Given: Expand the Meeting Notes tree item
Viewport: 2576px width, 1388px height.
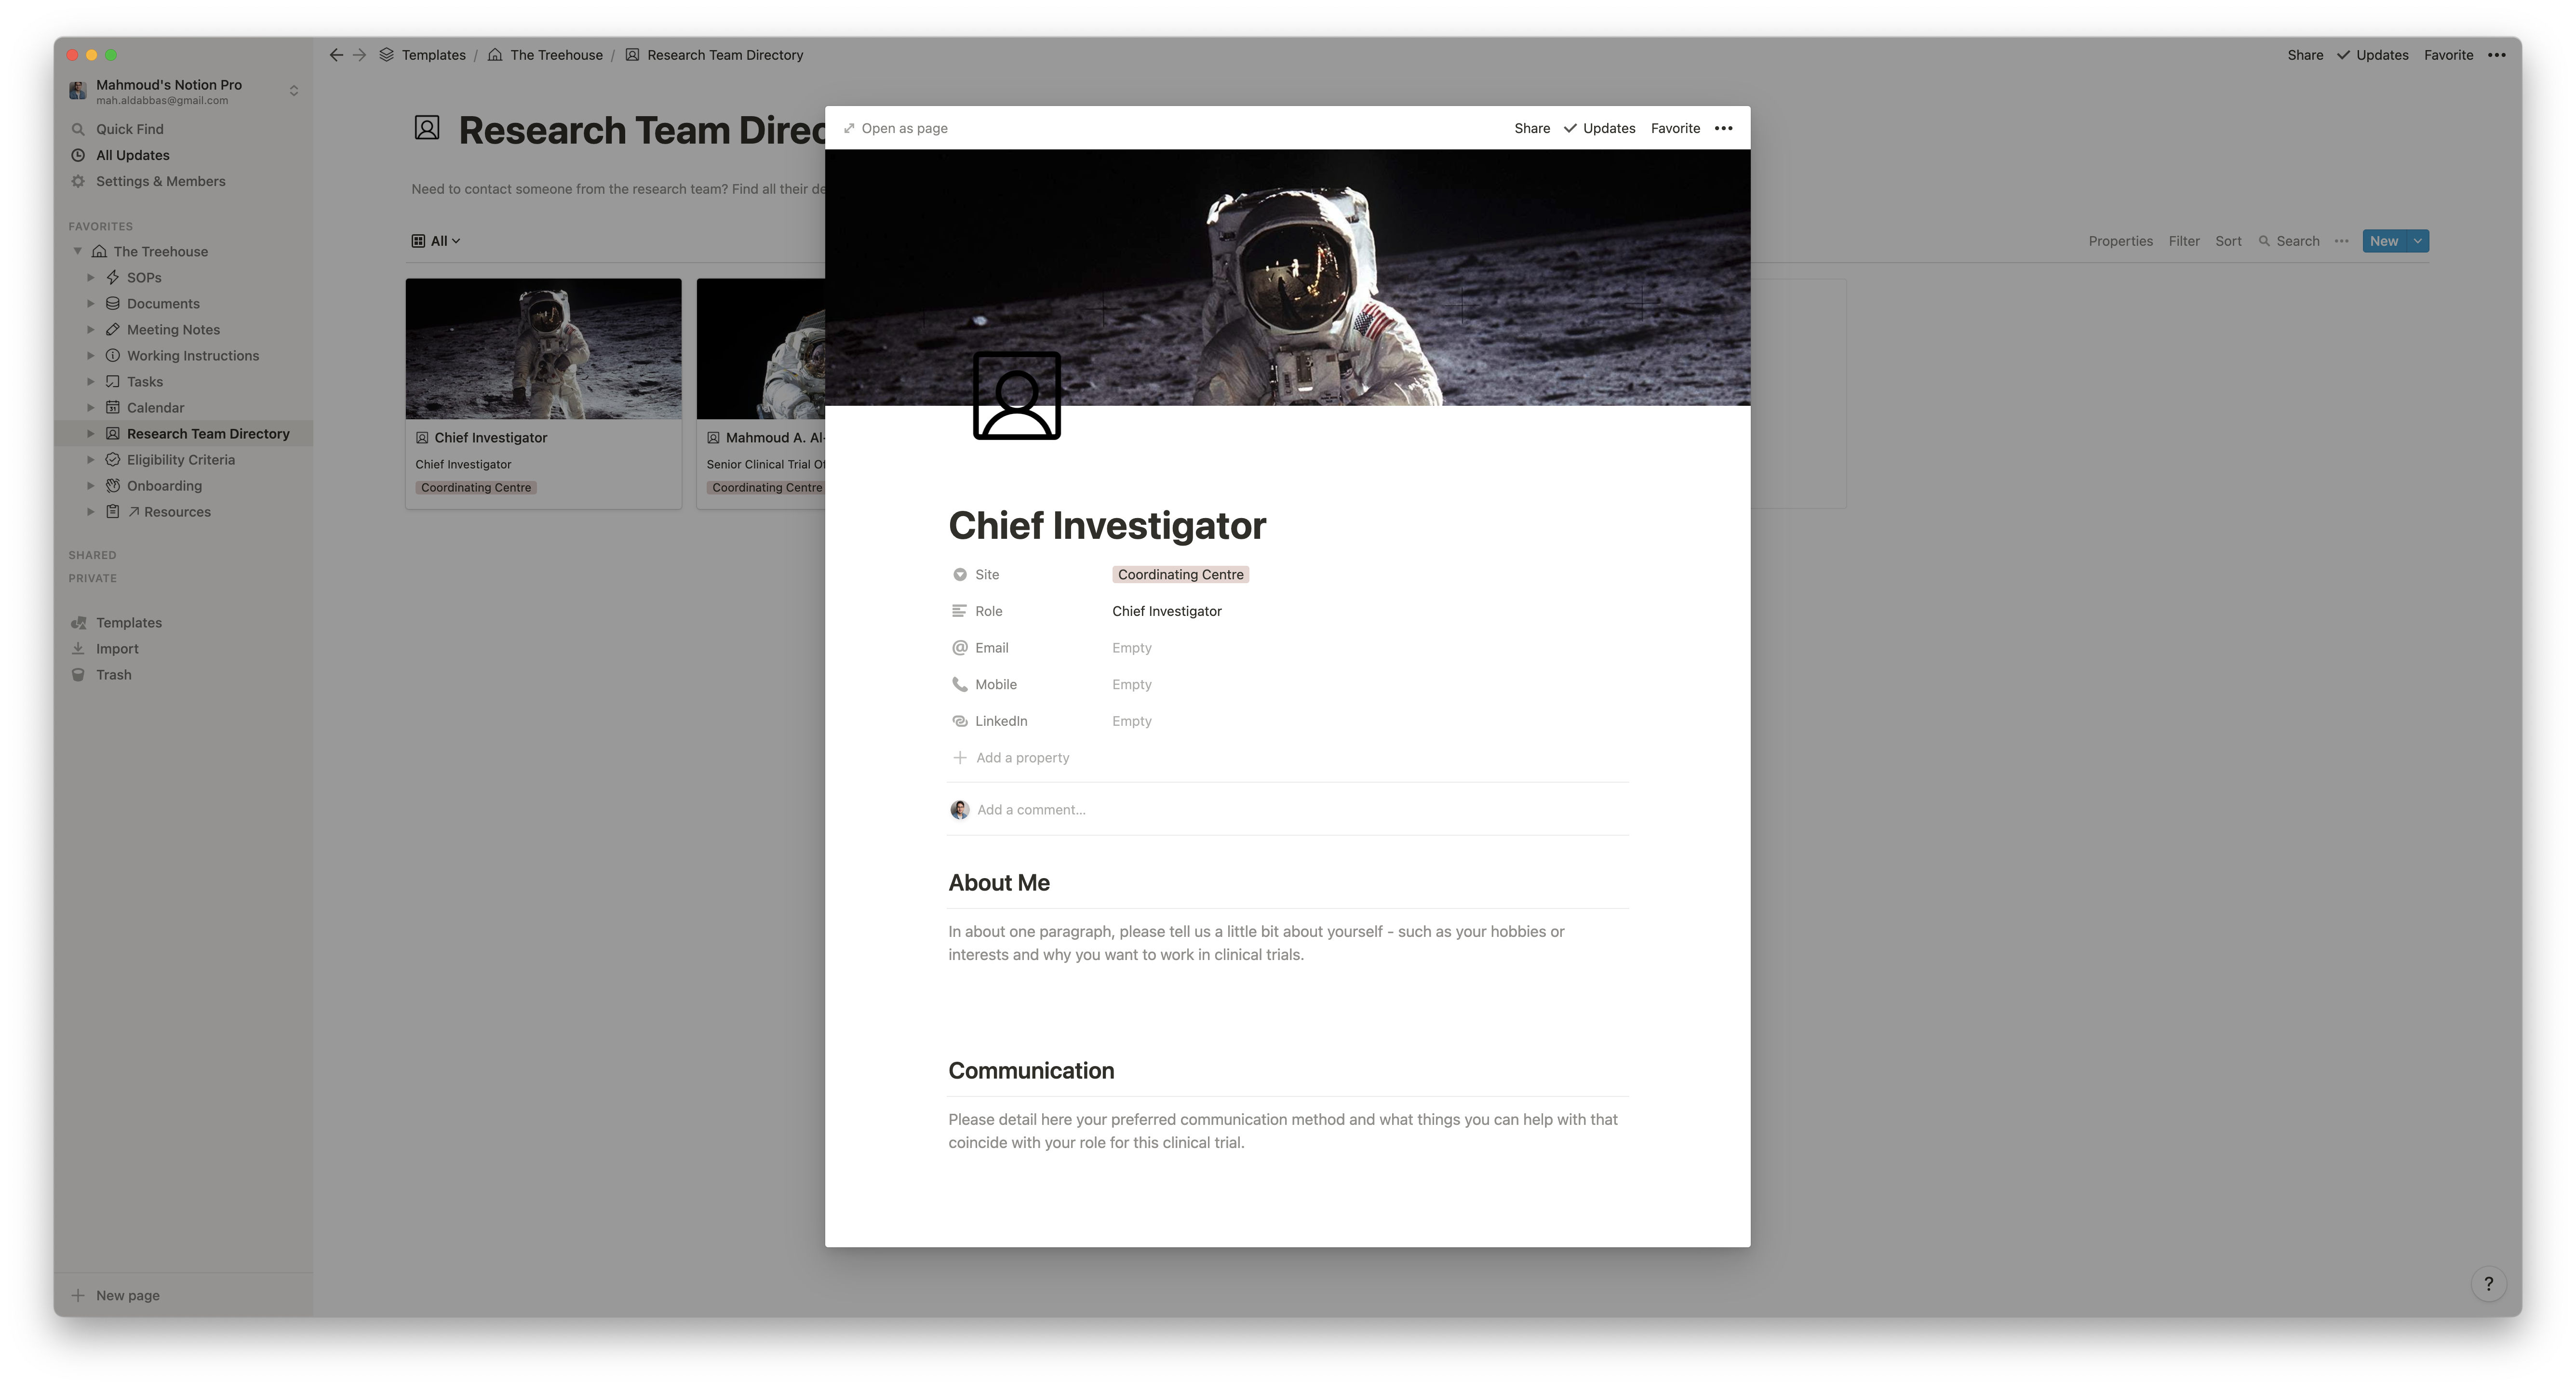Looking at the screenshot, I should (x=91, y=330).
